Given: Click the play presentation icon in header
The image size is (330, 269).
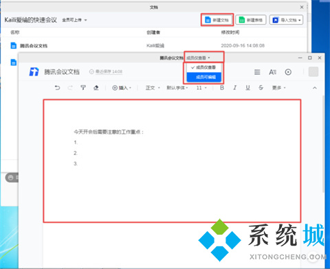Looking at the screenshot, I should coord(288,72).
